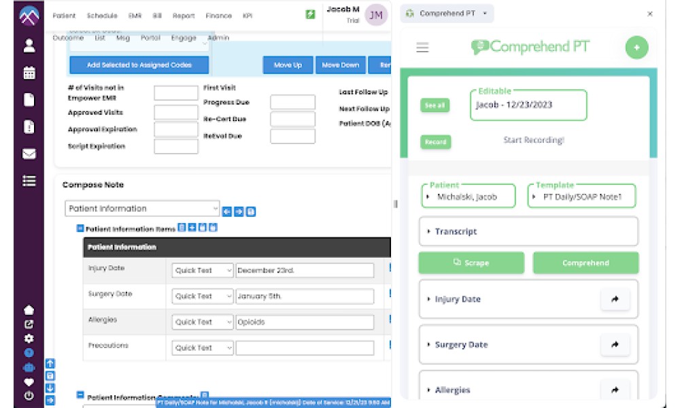Open the calendar icon in the left sidebar
The image size is (680, 408).
click(29, 72)
